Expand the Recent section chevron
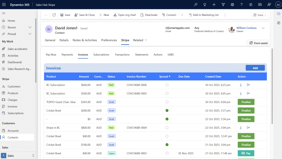The width and height of the screenshot is (282, 159). click(x=30, y=27)
